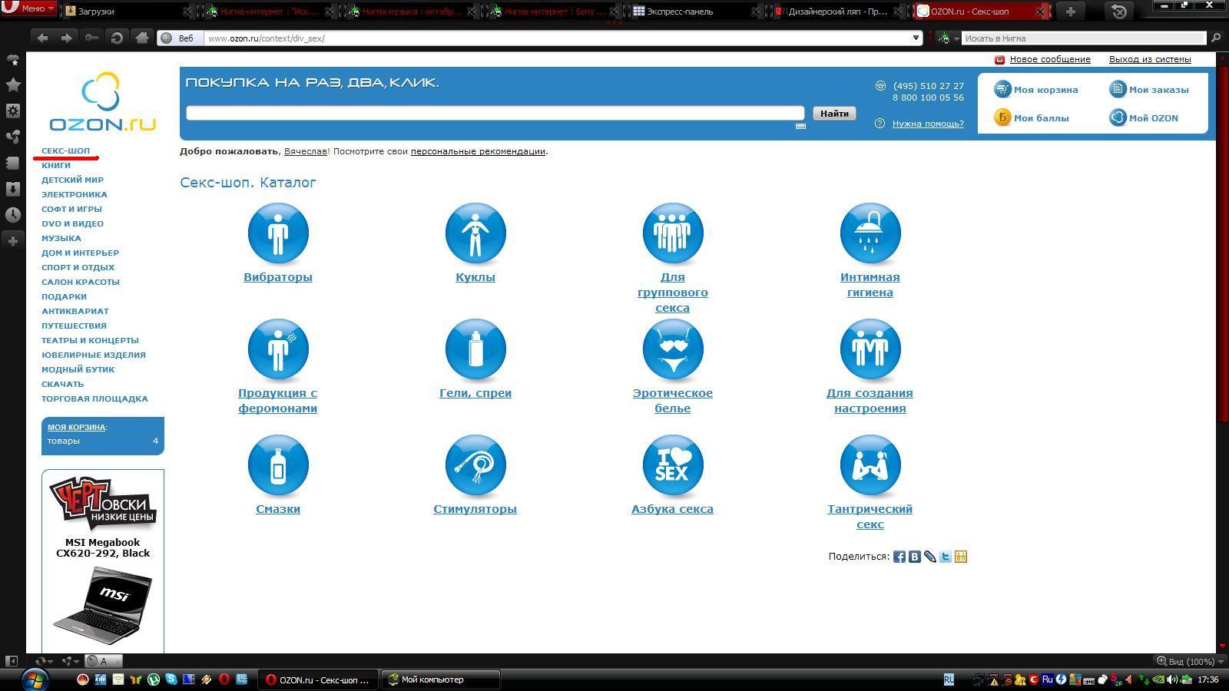Image resolution: width=1229 pixels, height=691 pixels.
Task: Click the Выход из системы link
Action: [x=1150, y=59]
